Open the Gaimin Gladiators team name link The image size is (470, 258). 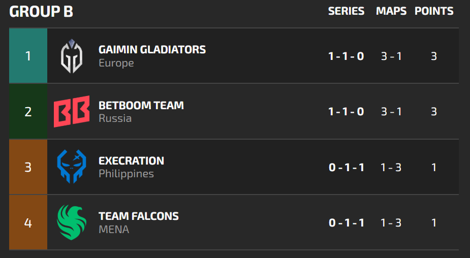click(x=152, y=50)
